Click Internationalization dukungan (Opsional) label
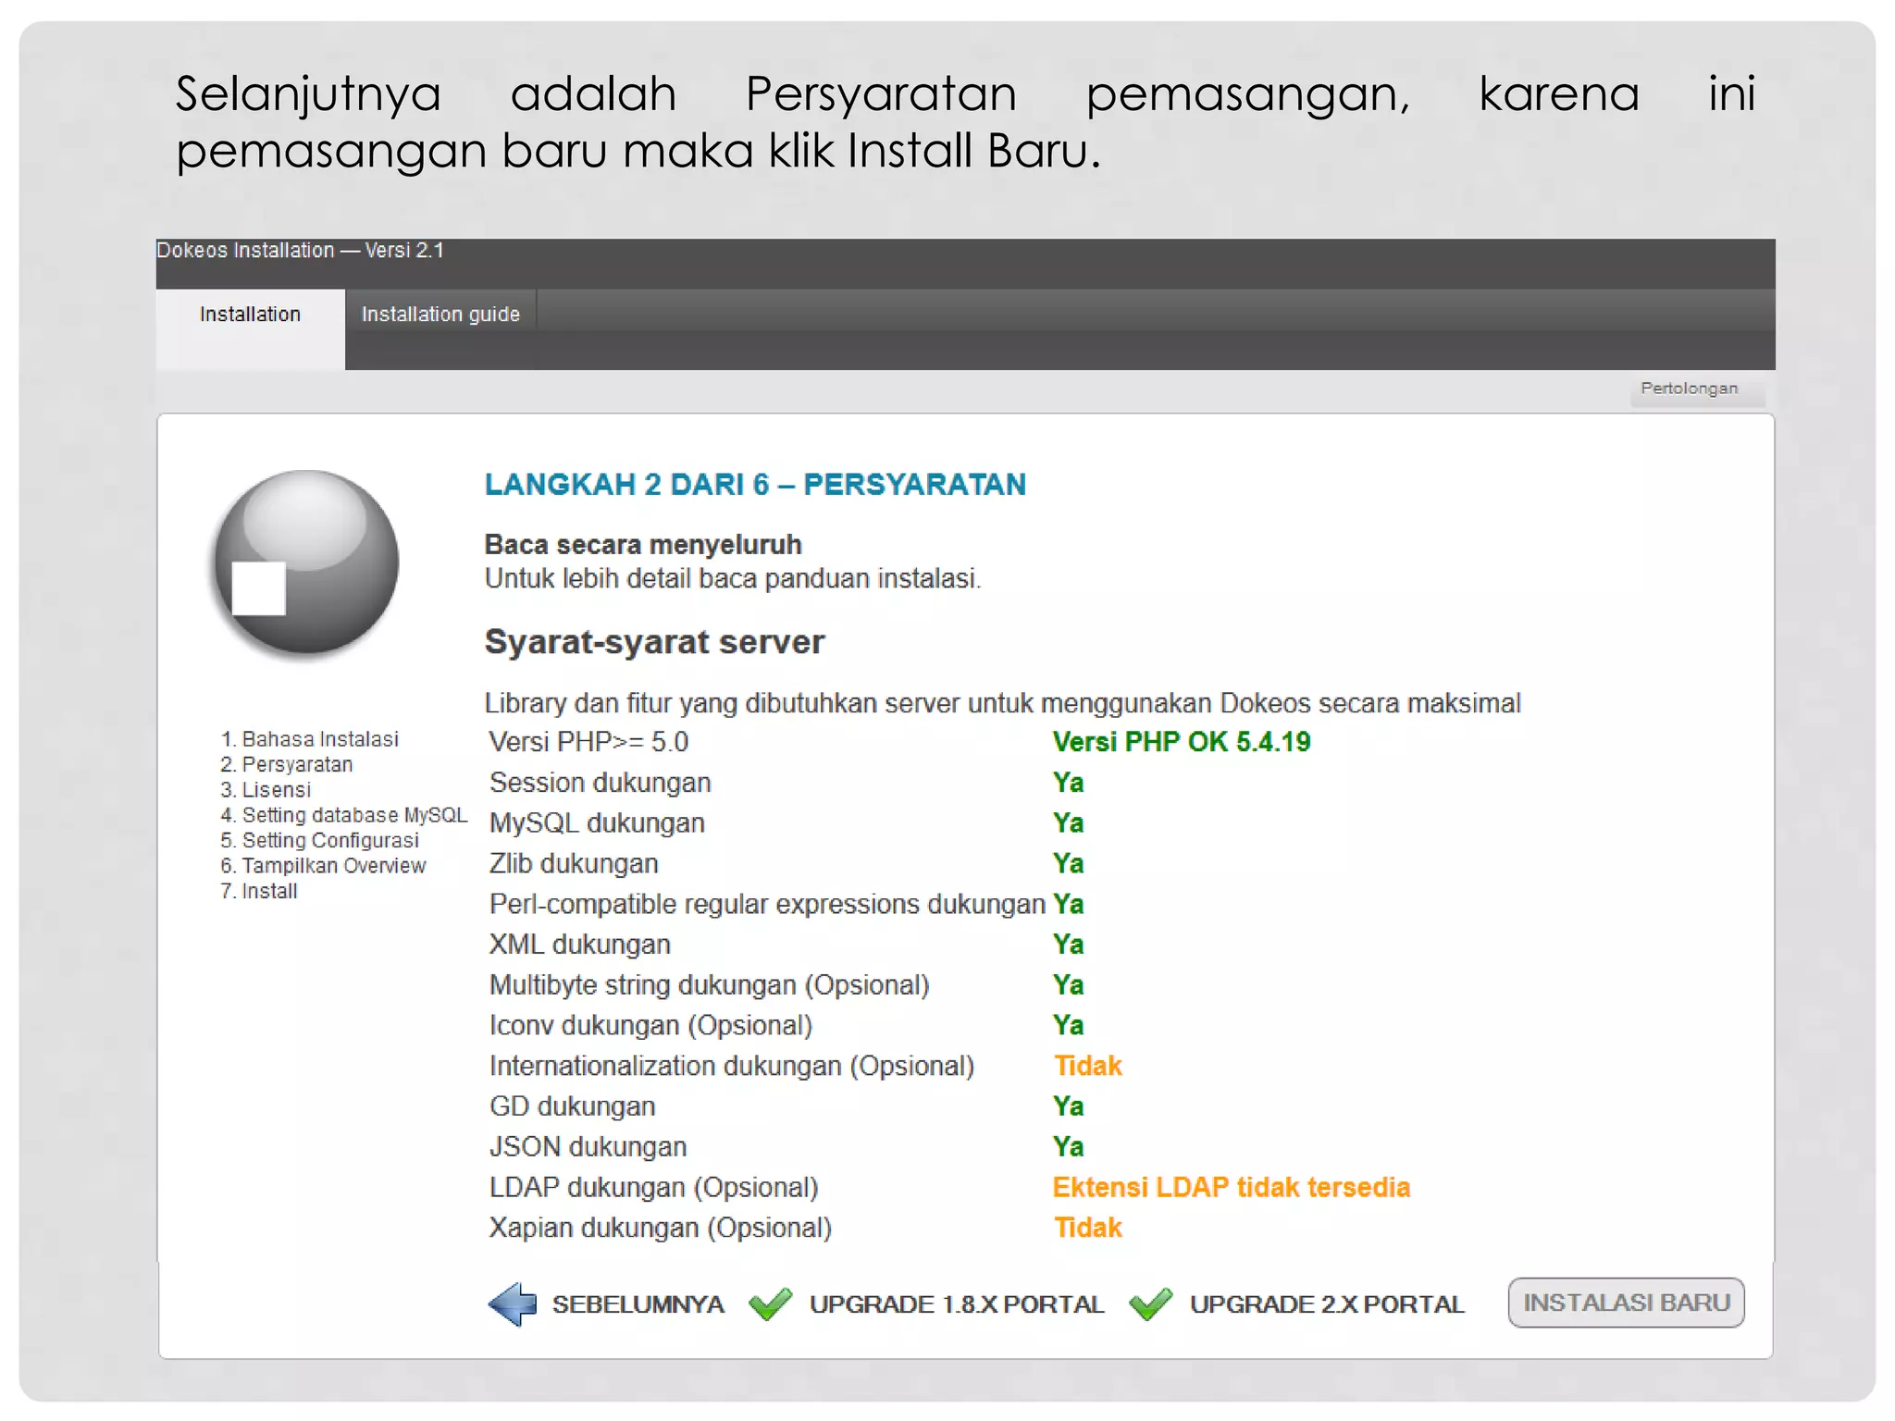 click(x=732, y=1066)
